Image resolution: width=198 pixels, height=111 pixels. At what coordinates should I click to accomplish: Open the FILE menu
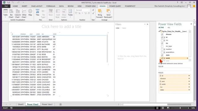point(6,6)
